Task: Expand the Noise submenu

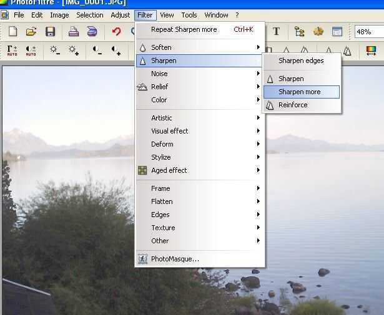Action: [200, 74]
